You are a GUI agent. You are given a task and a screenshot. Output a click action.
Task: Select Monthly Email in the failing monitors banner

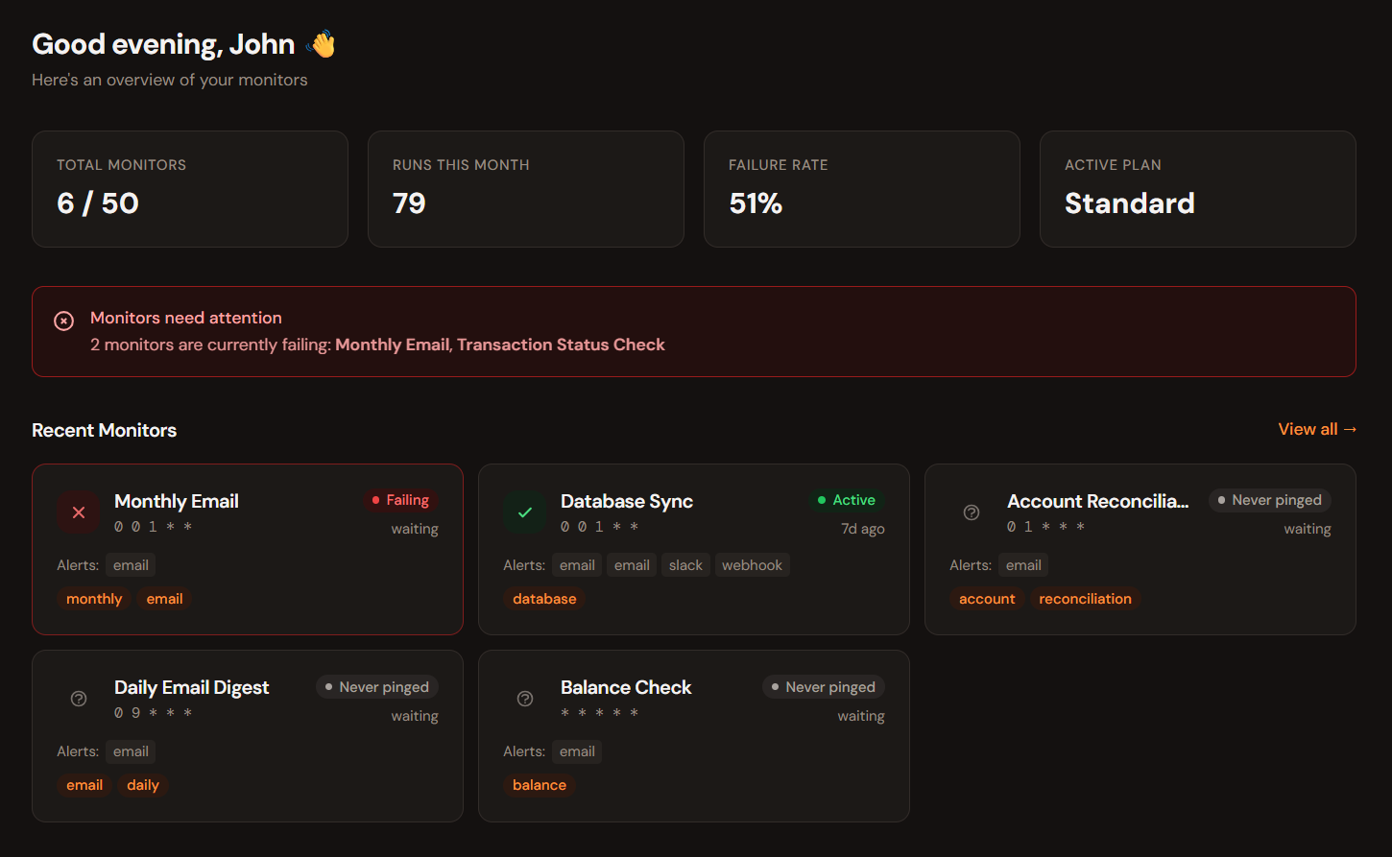392,345
